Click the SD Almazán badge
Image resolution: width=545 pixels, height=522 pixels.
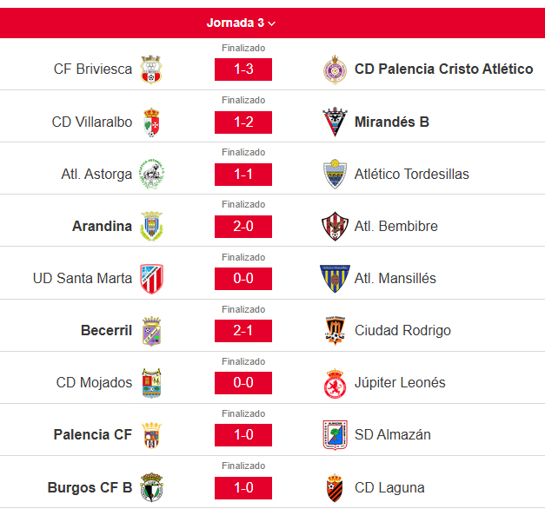[x=335, y=435]
